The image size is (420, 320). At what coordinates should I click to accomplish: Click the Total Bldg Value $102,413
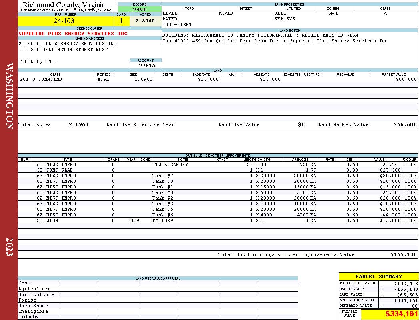coord(406,284)
